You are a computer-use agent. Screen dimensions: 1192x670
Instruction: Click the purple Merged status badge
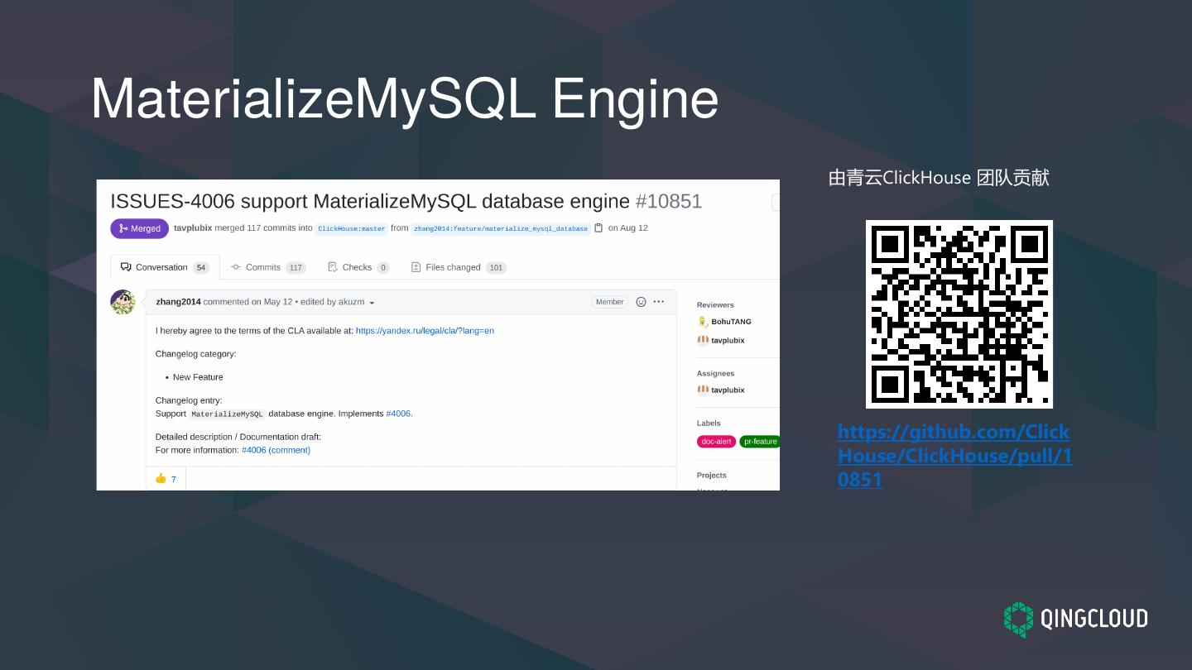140,228
